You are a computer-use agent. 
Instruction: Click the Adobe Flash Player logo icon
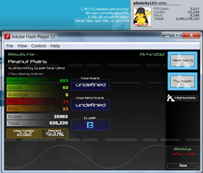click(7, 36)
